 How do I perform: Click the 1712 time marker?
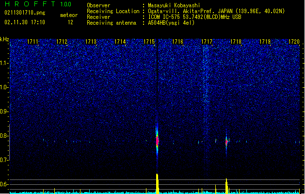coord(62,42)
